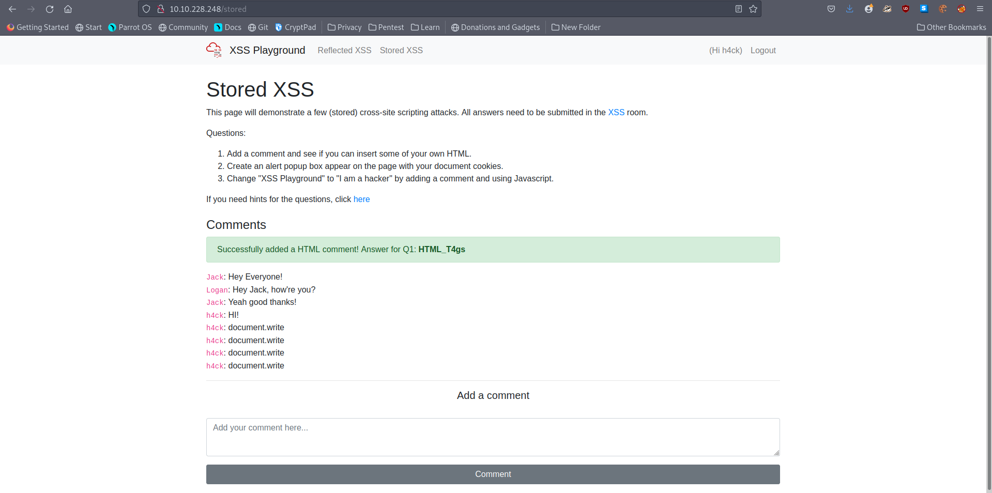This screenshot has width=992, height=493.
Task: Open the downloads panel icon
Action: pyautogui.click(x=849, y=9)
